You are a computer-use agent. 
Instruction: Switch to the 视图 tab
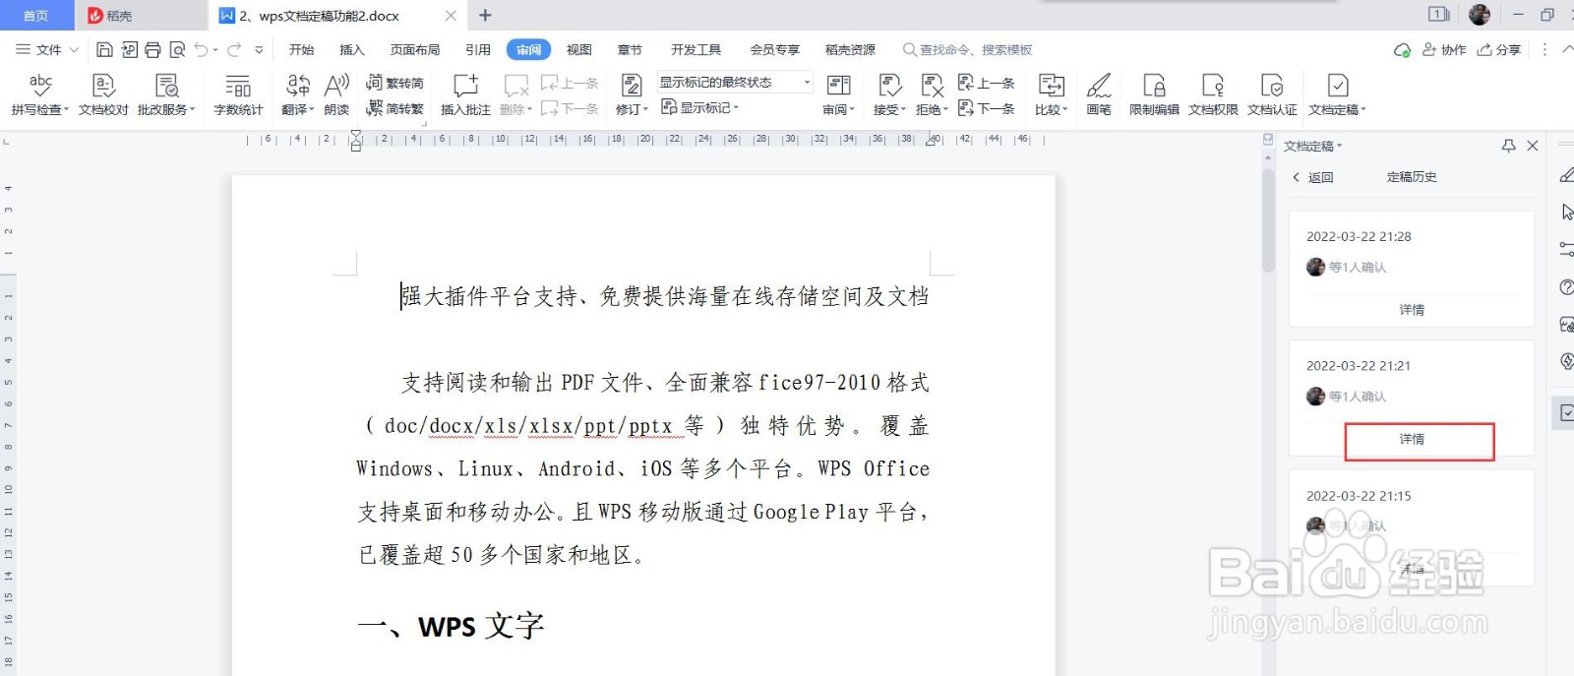[x=579, y=49]
